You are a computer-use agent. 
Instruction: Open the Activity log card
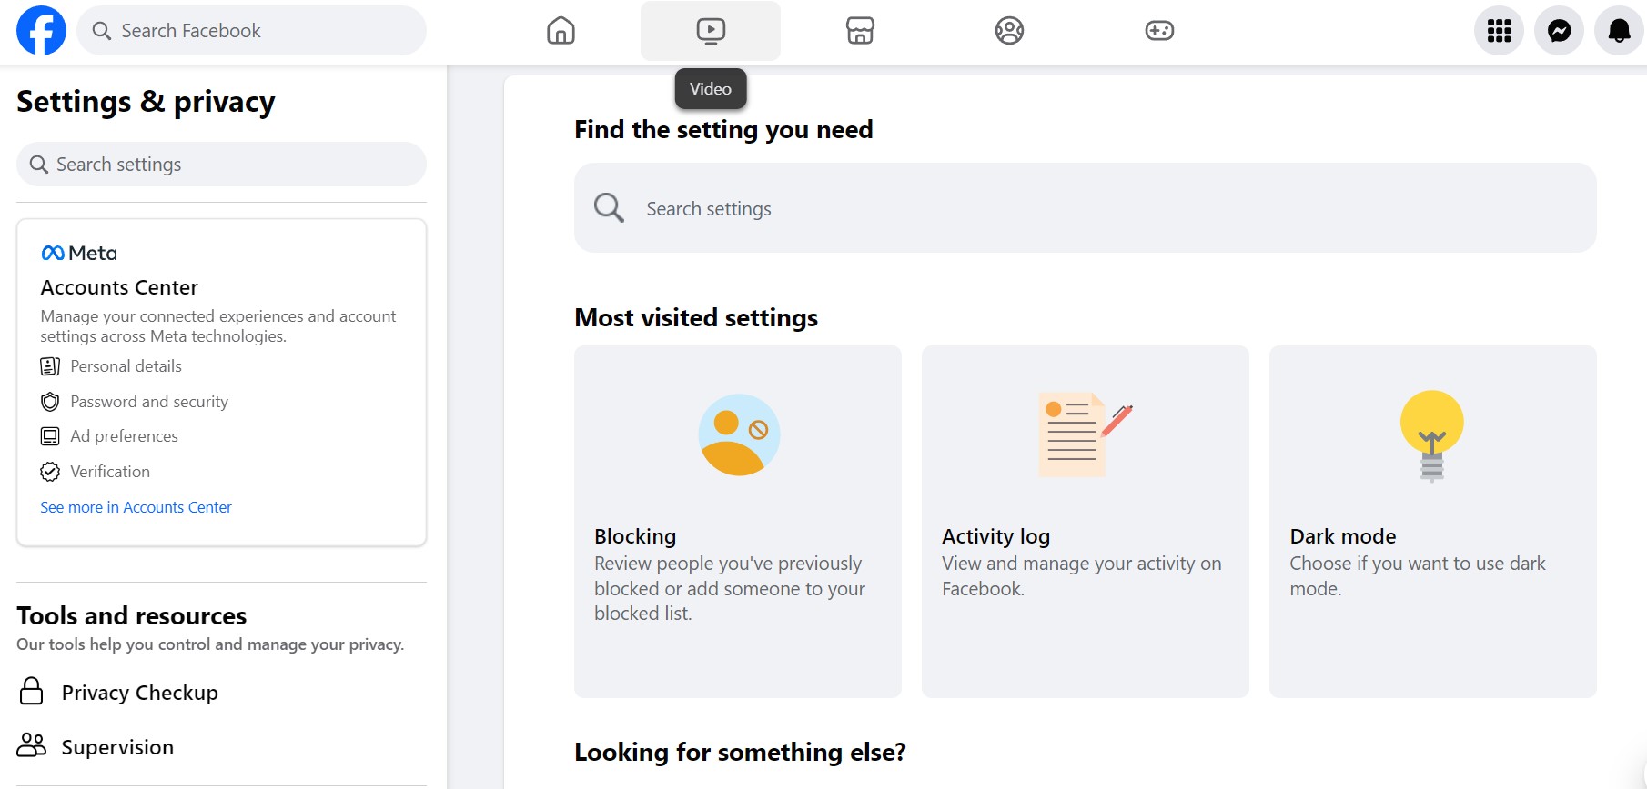pyautogui.click(x=1086, y=522)
